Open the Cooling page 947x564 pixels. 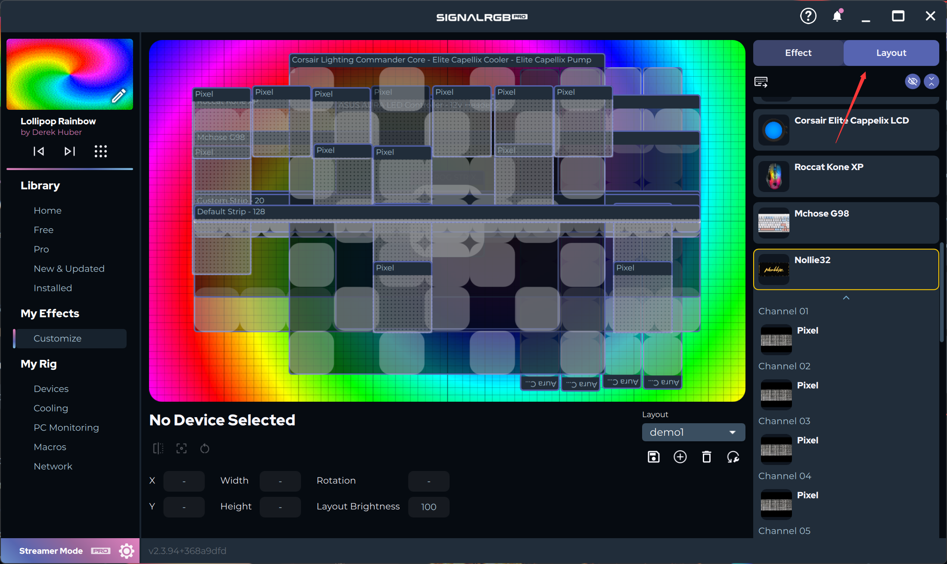(x=51, y=408)
